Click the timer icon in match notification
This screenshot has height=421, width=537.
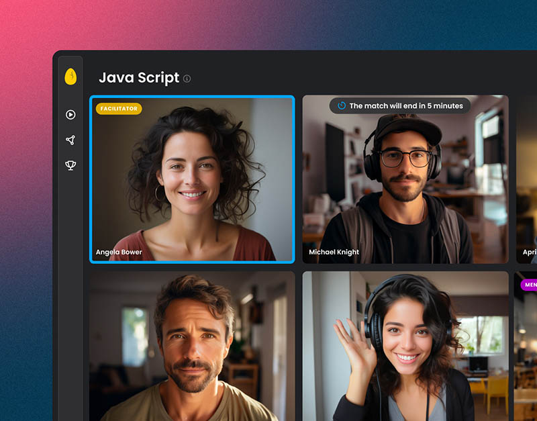coord(342,105)
